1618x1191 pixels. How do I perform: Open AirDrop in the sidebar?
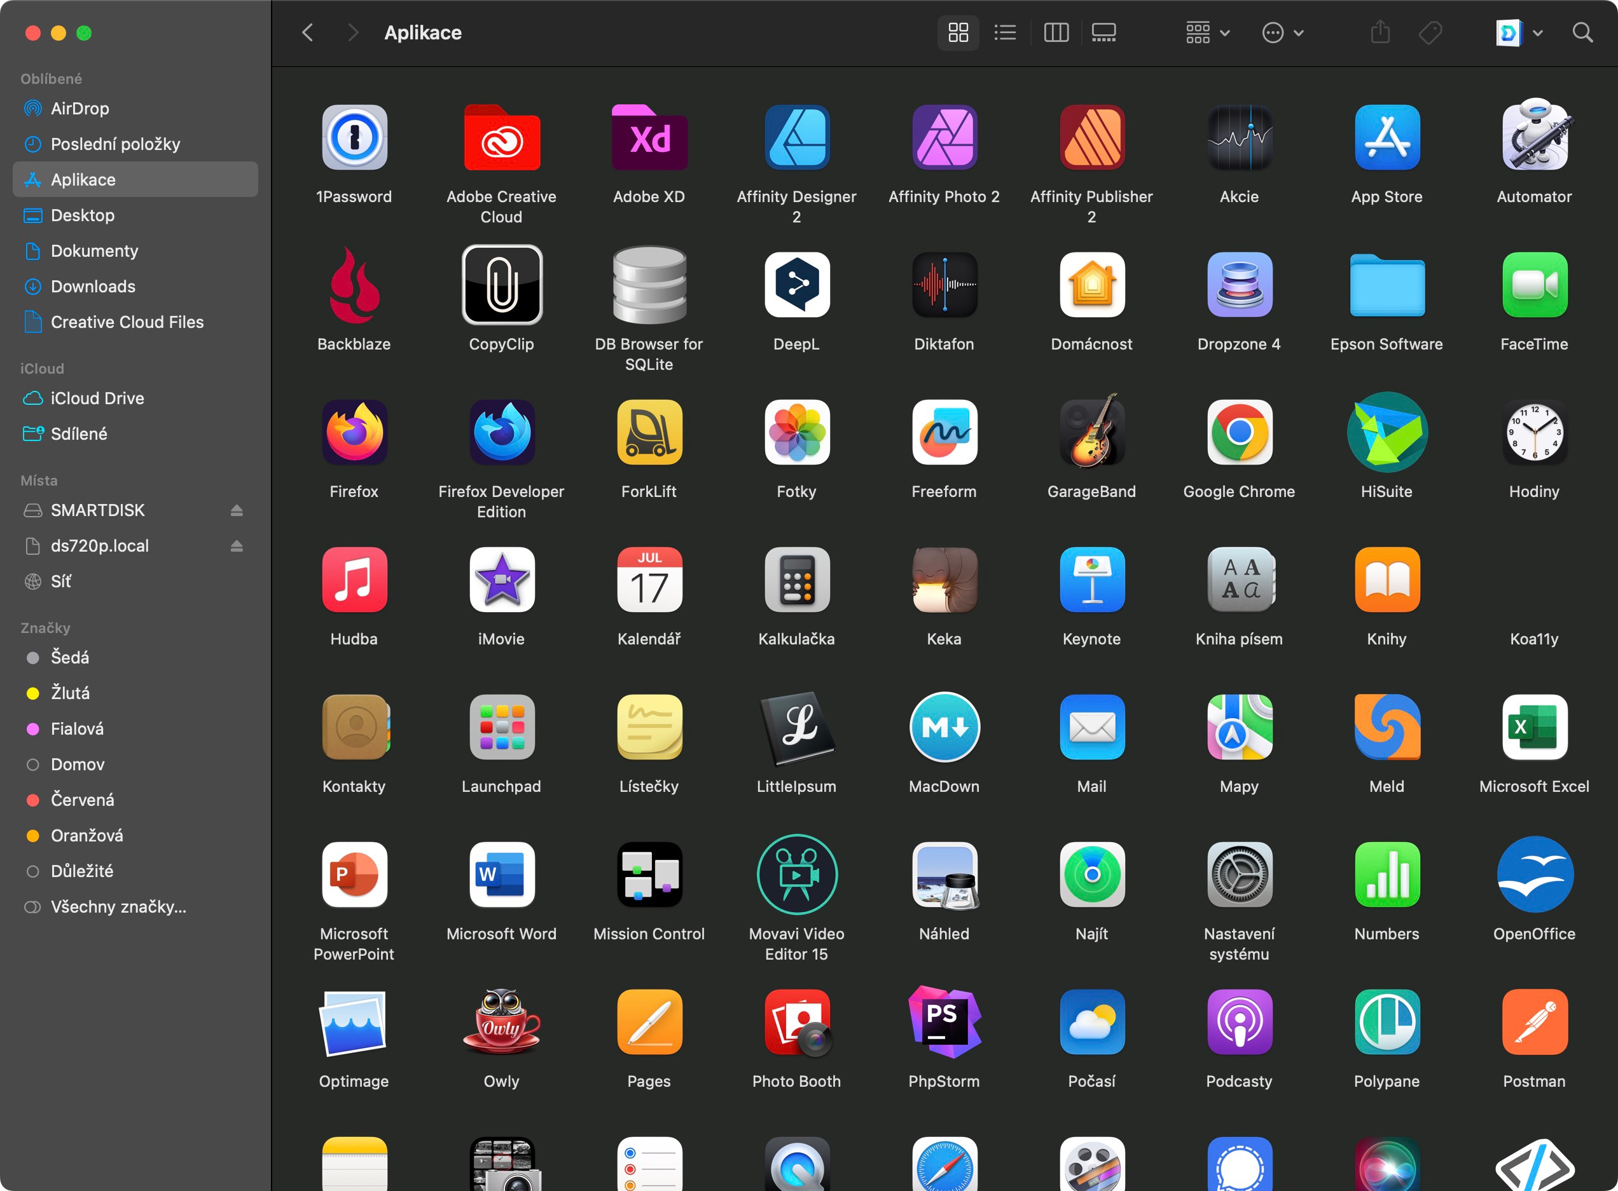click(135, 108)
